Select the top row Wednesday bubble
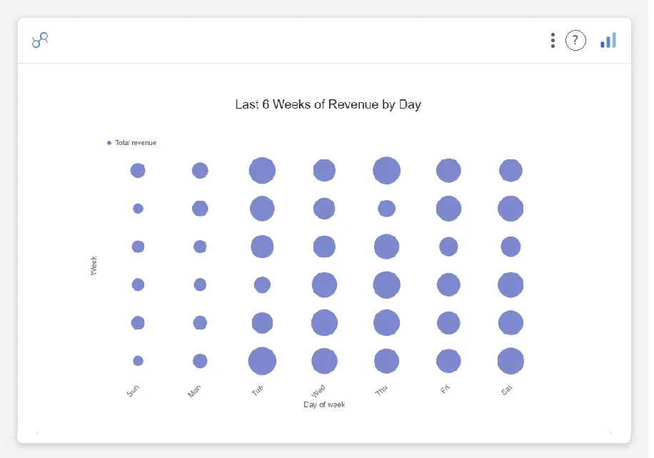This screenshot has height=458, width=654. pyautogui.click(x=324, y=170)
